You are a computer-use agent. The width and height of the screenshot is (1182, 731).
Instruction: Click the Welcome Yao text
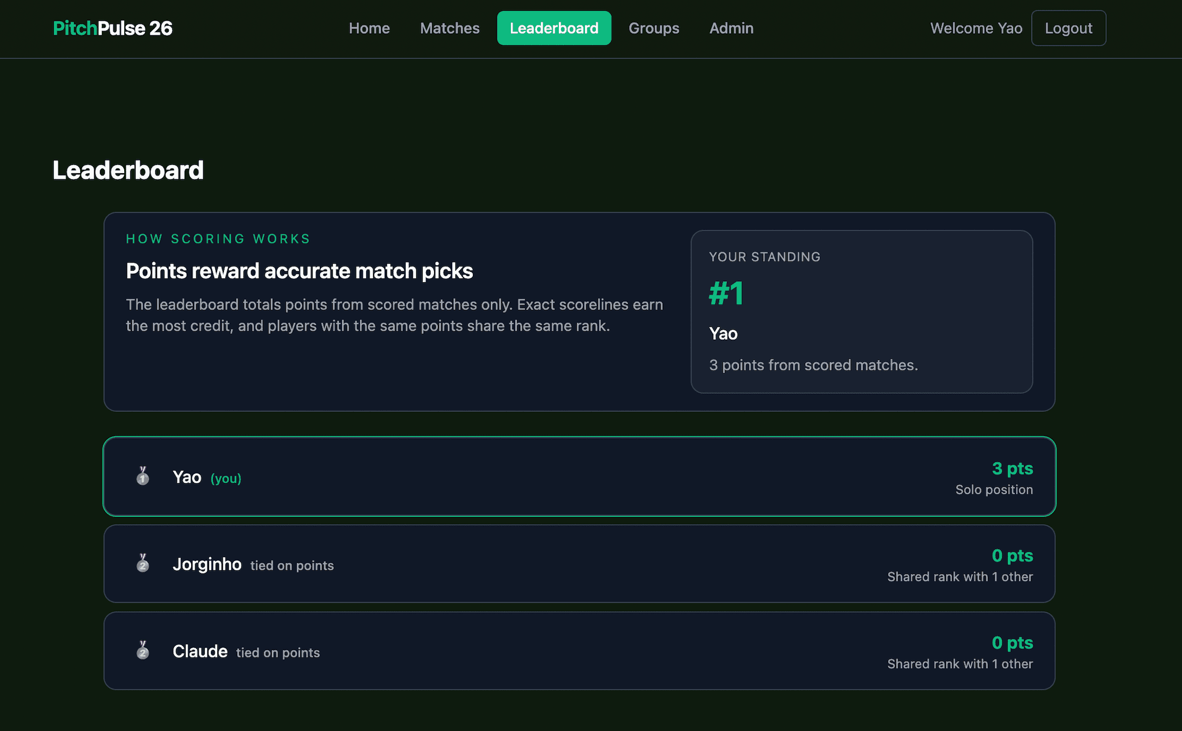pos(976,28)
